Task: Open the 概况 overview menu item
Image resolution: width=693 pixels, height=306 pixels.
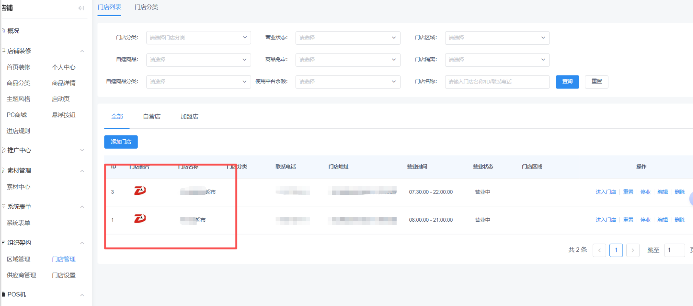Action: tap(13, 31)
